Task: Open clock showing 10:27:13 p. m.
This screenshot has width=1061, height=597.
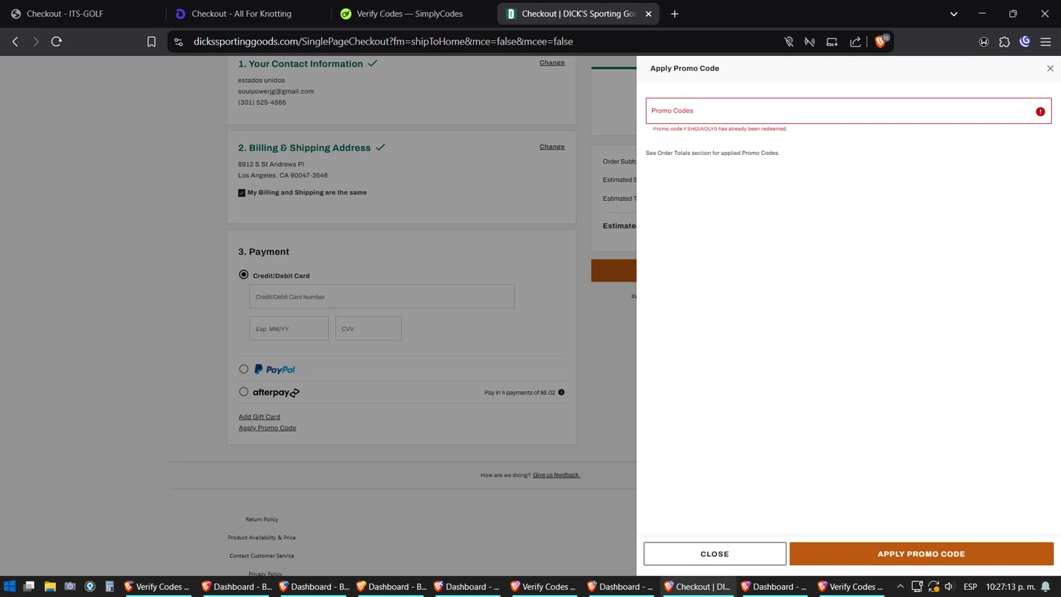Action: click(1011, 586)
